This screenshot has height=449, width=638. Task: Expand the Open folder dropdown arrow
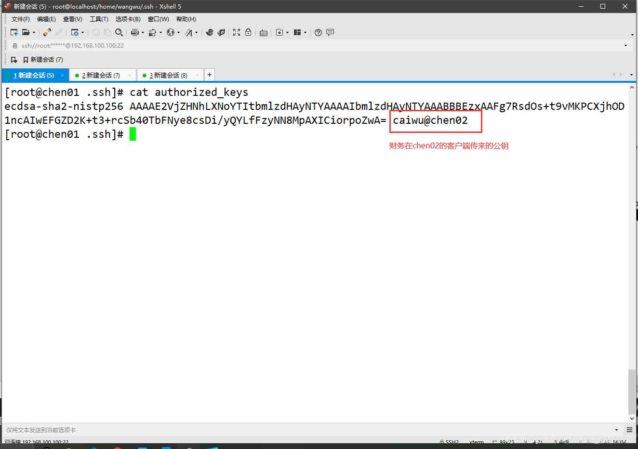(34, 33)
